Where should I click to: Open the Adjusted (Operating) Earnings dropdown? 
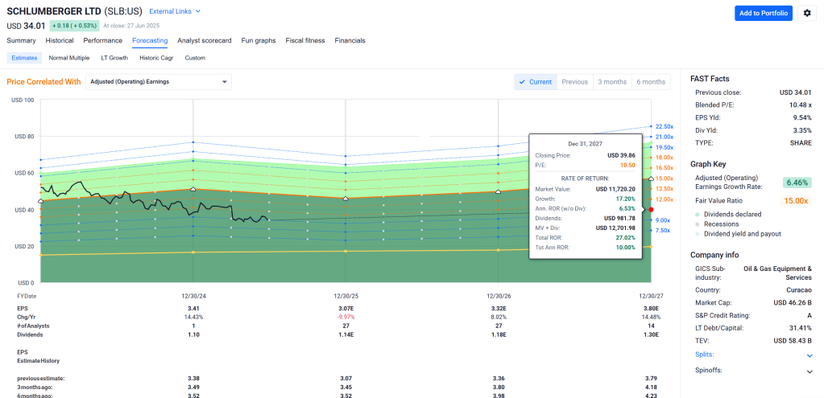click(x=158, y=82)
